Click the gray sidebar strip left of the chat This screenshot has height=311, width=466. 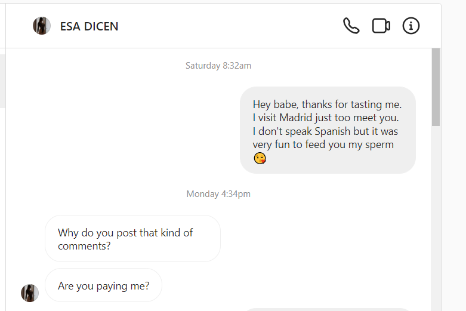(2, 81)
